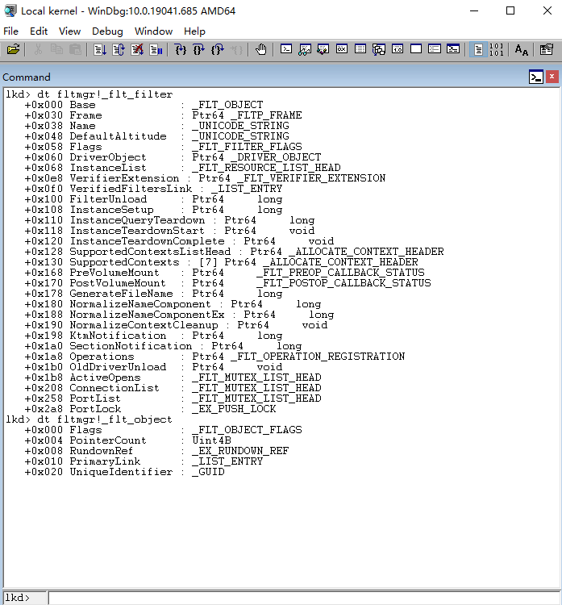The width and height of the screenshot is (562, 605).
Task: Click the 'dt fltmgr!_flt_filter' command line
Action: [105, 94]
